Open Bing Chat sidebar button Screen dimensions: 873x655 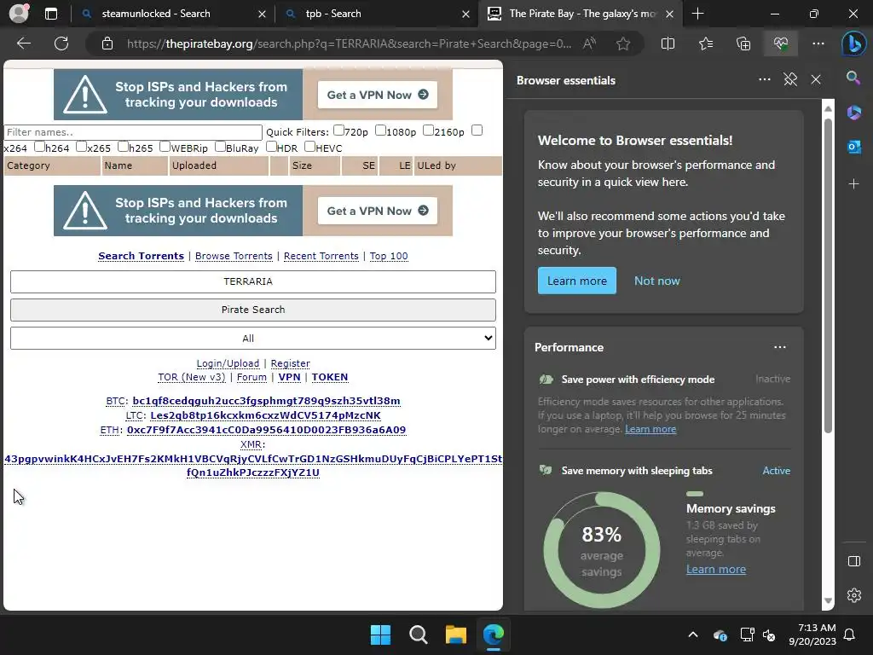click(853, 43)
